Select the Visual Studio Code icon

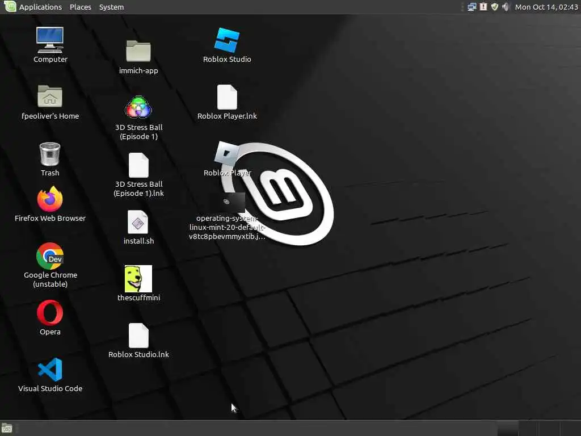50,369
